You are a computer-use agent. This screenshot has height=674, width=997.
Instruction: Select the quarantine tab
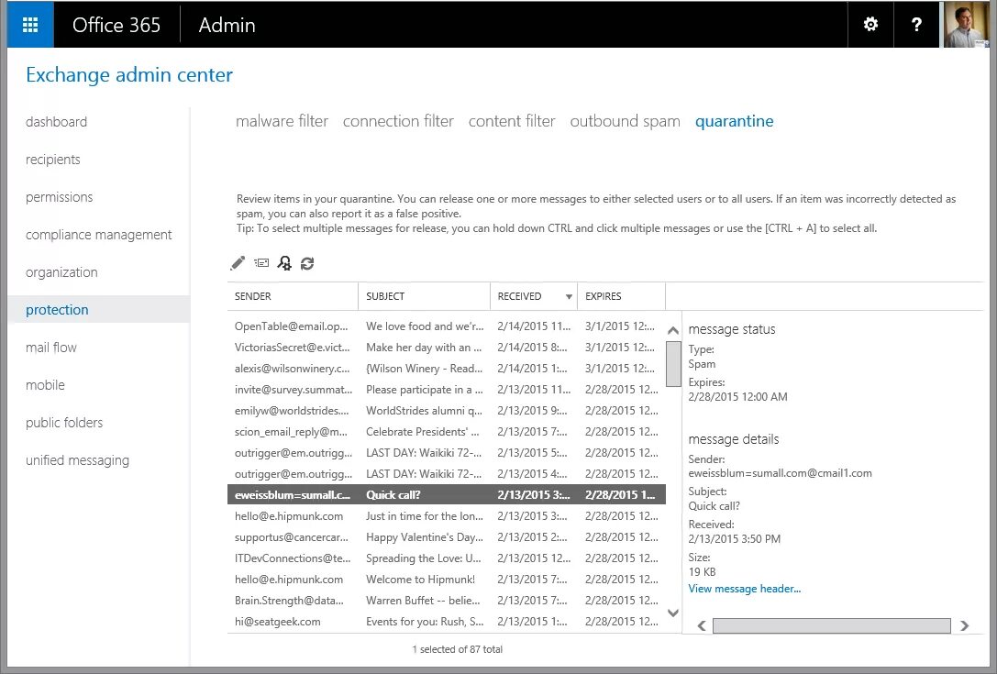point(735,121)
